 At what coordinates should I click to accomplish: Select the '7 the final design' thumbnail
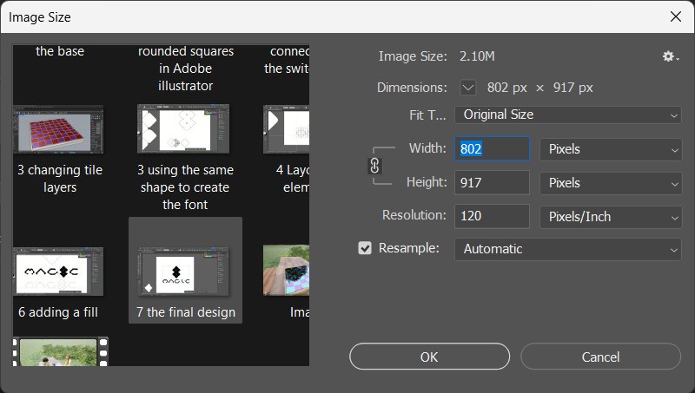185,271
